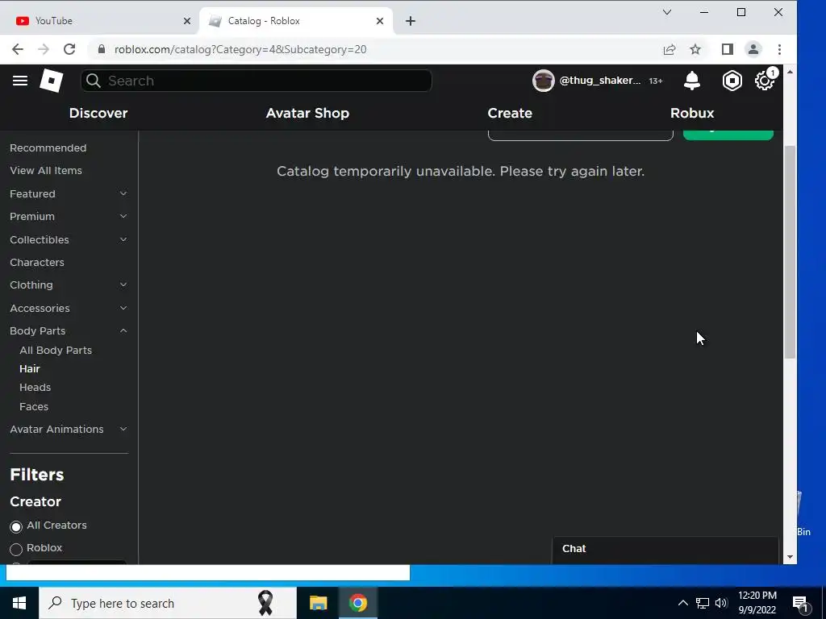Go back with the browser back arrow

tap(18, 49)
